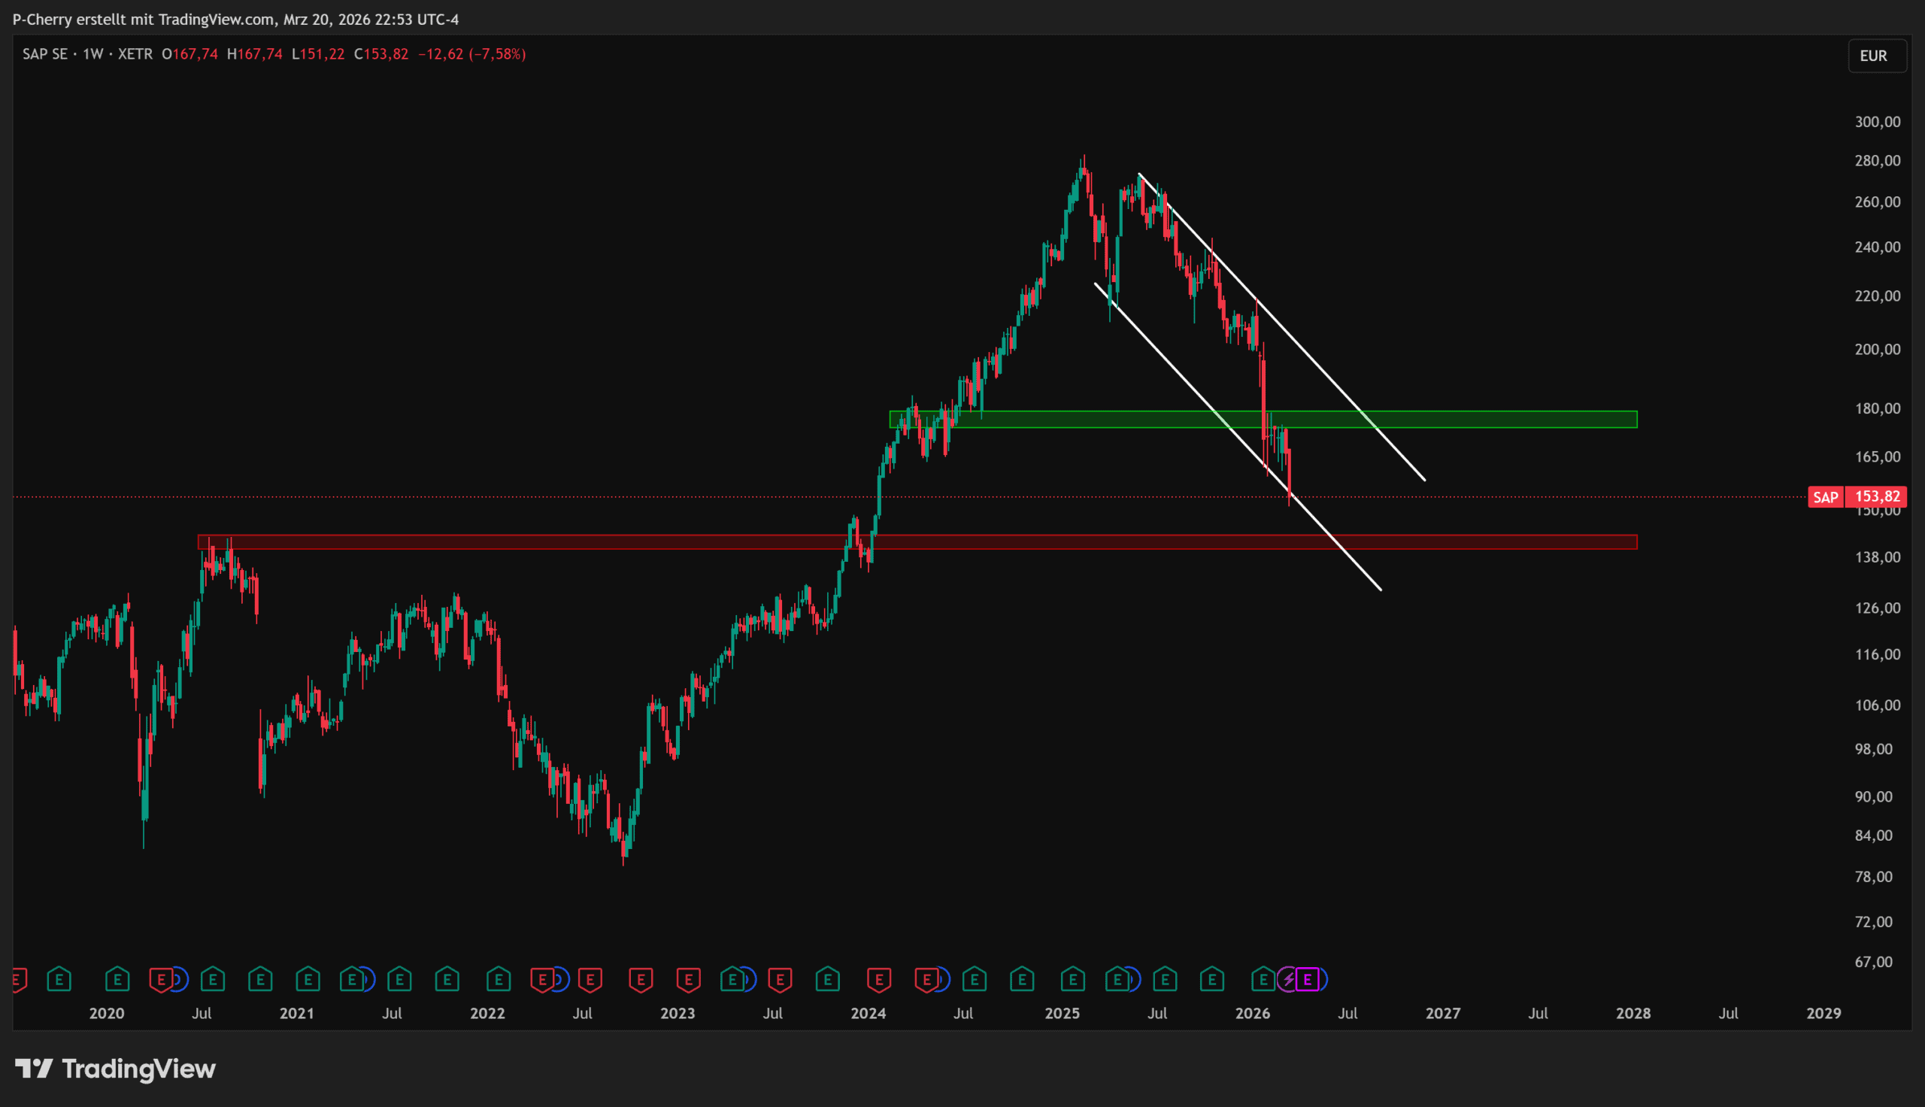Click the 300,00 label on the price axis
This screenshot has width=1925, height=1107.
coord(1877,123)
